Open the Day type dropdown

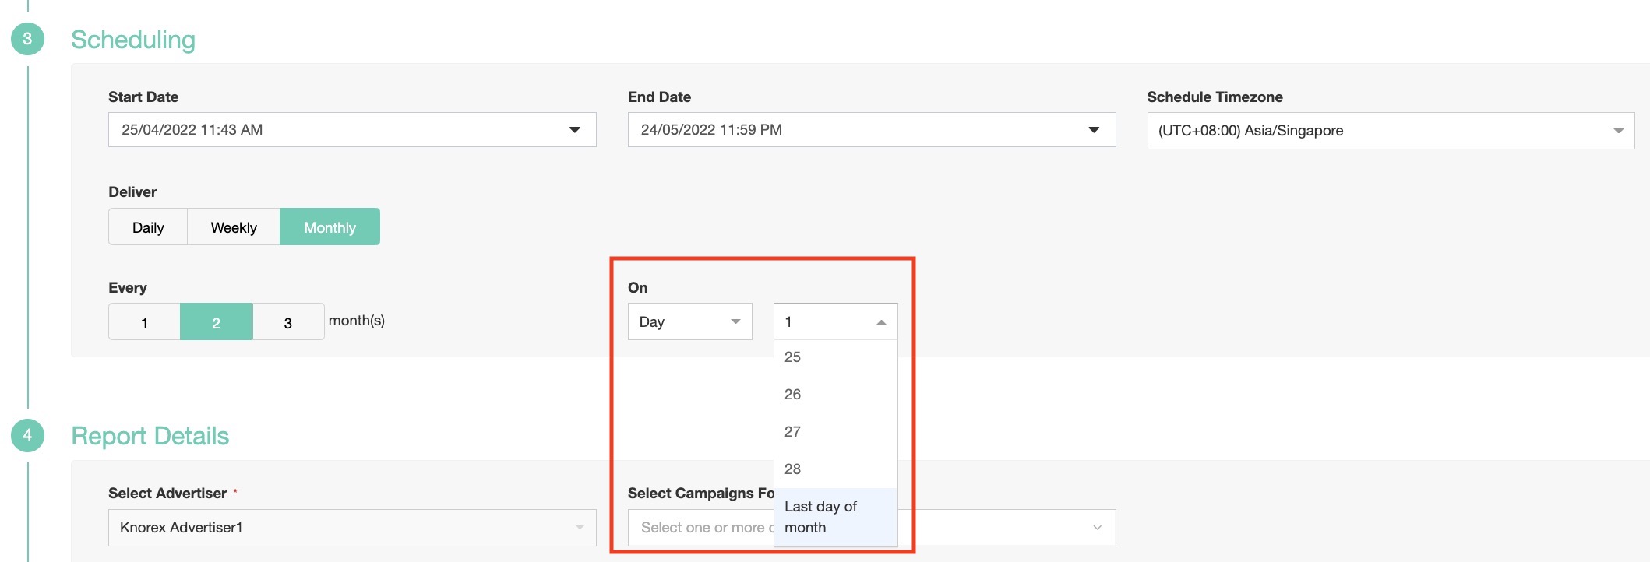pos(689,321)
